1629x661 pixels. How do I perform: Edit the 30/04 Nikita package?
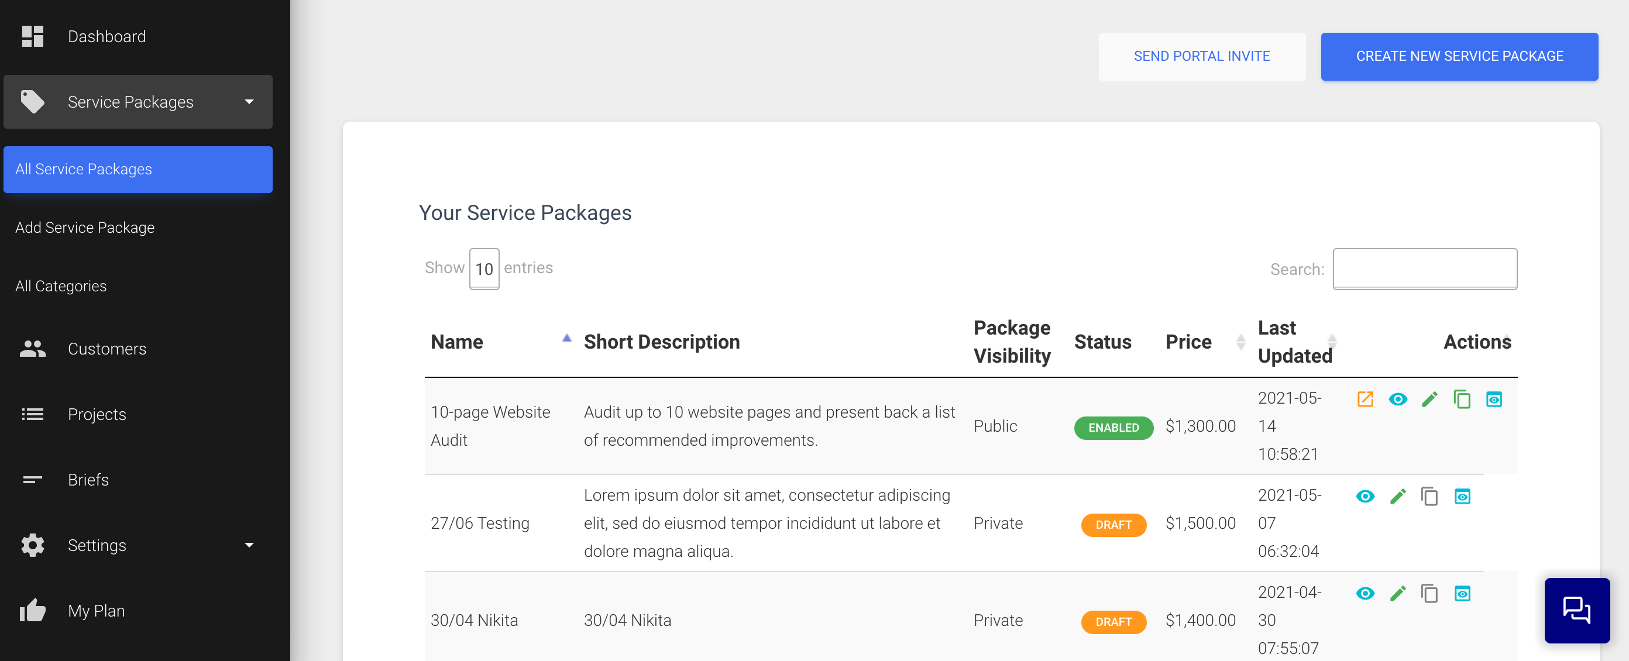tap(1397, 593)
